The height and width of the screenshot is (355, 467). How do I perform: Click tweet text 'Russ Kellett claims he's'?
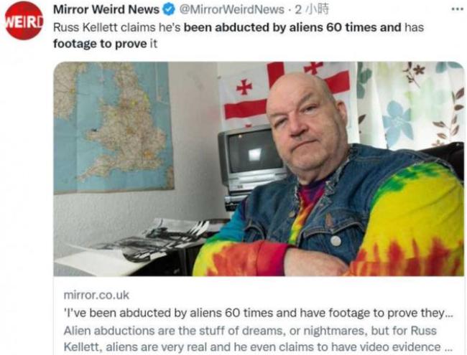[x=117, y=27]
